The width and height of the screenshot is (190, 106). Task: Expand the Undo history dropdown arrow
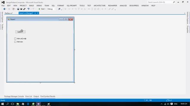[31, 9]
